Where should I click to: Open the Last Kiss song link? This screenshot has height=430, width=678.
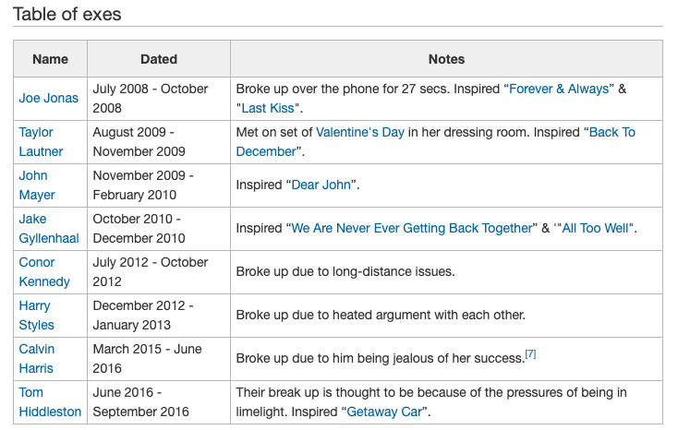click(268, 108)
